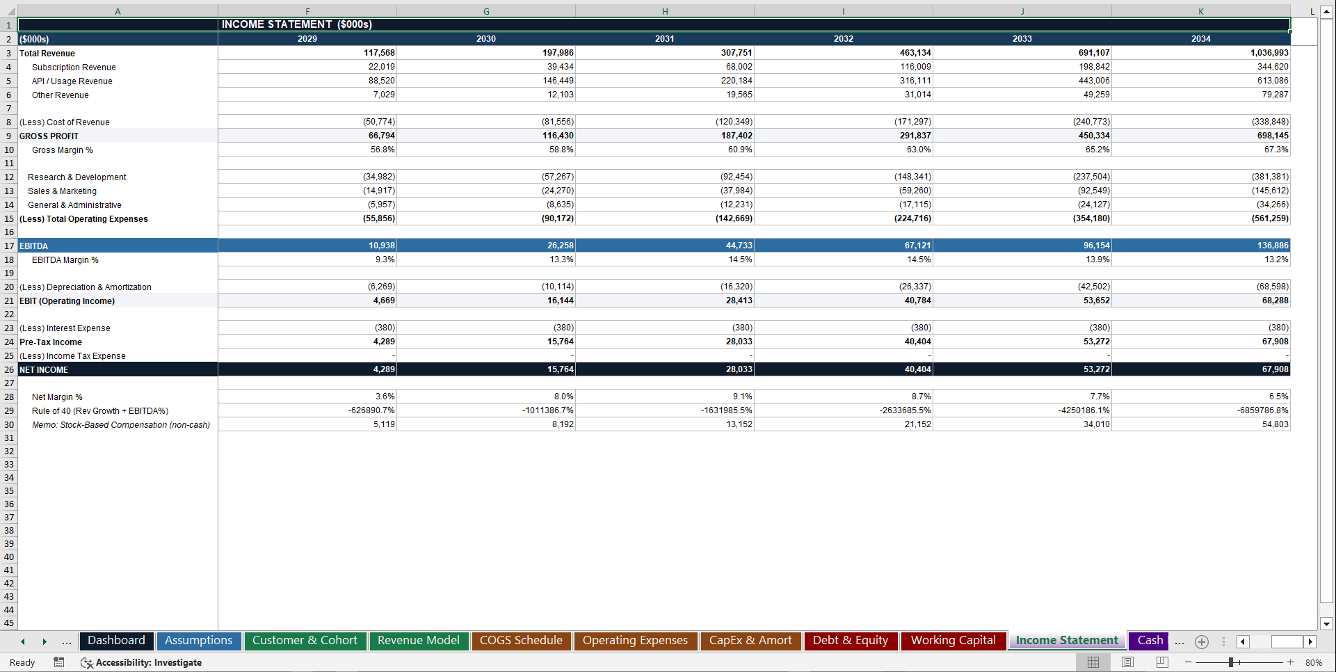Click the Select All corner above row 1
This screenshot has width=1336, height=672.
point(9,11)
